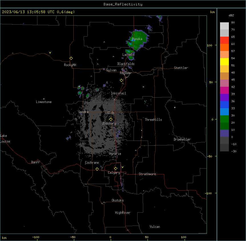Click the HighRiver label
The height and width of the screenshot is (241, 246).
coord(123,213)
